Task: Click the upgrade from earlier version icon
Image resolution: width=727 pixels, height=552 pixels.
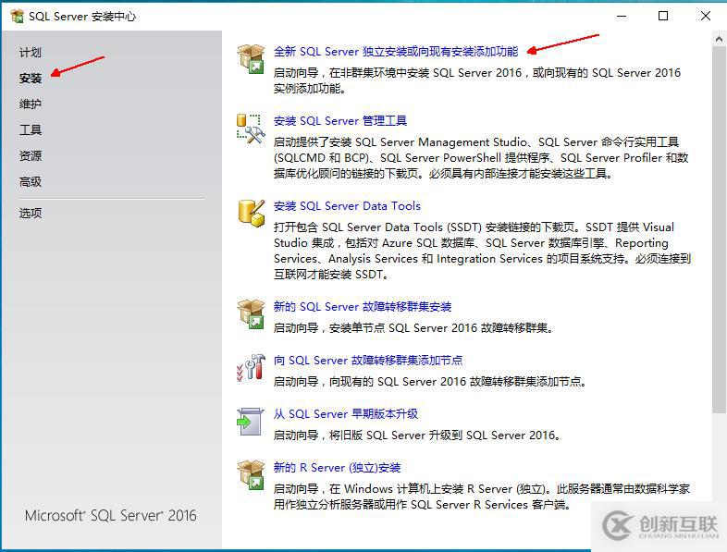Action: tap(250, 422)
